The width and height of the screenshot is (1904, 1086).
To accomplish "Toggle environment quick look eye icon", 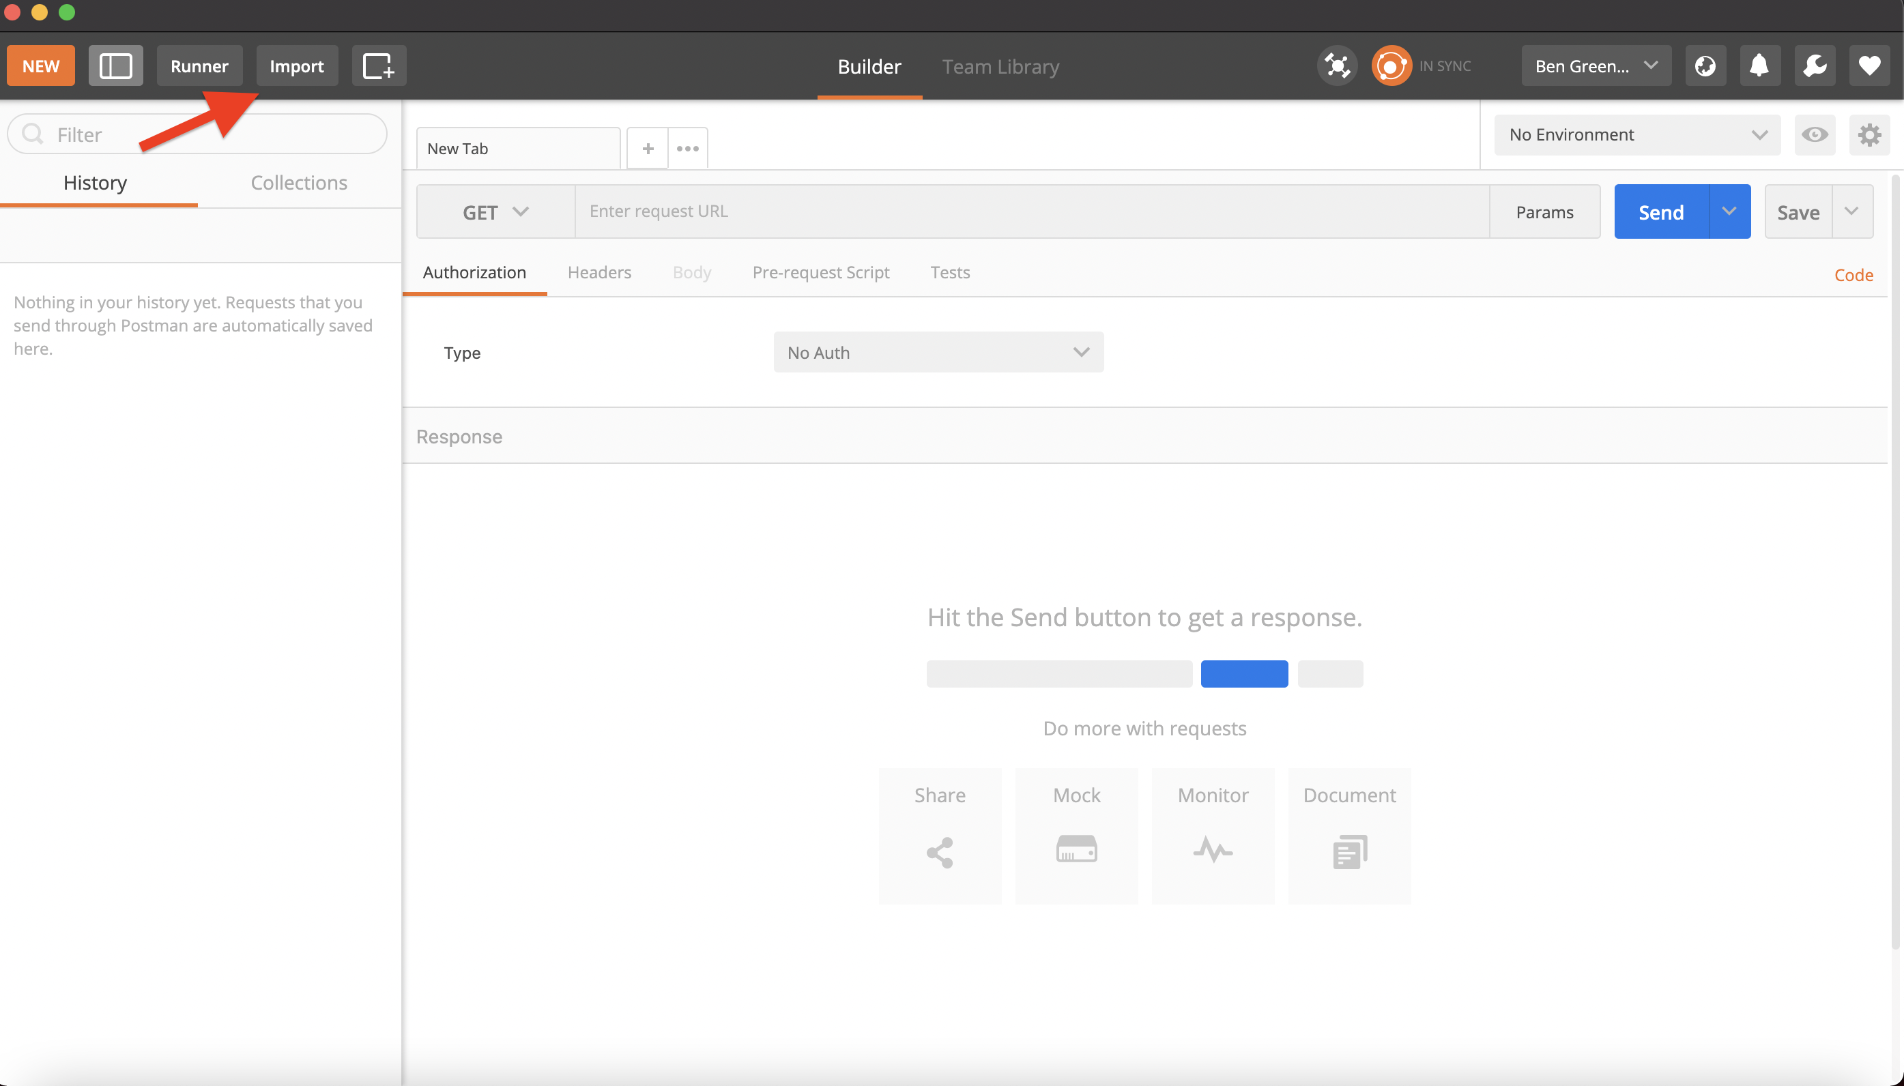I will pyautogui.click(x=1815, y=135).
